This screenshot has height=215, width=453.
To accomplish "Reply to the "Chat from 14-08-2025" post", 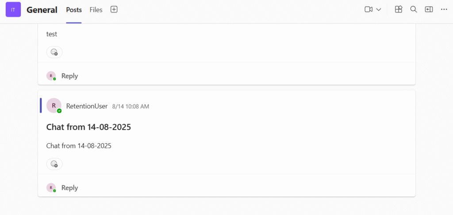I will click(69, 188).
